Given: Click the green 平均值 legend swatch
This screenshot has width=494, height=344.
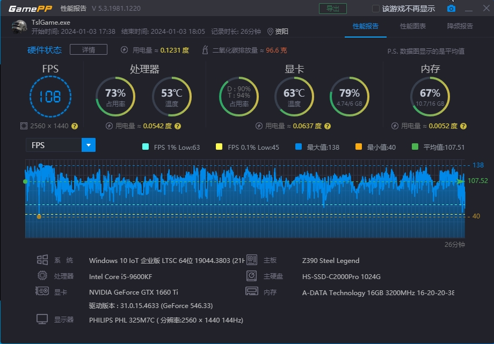Looking at the screenshot, I should [415, 147].
